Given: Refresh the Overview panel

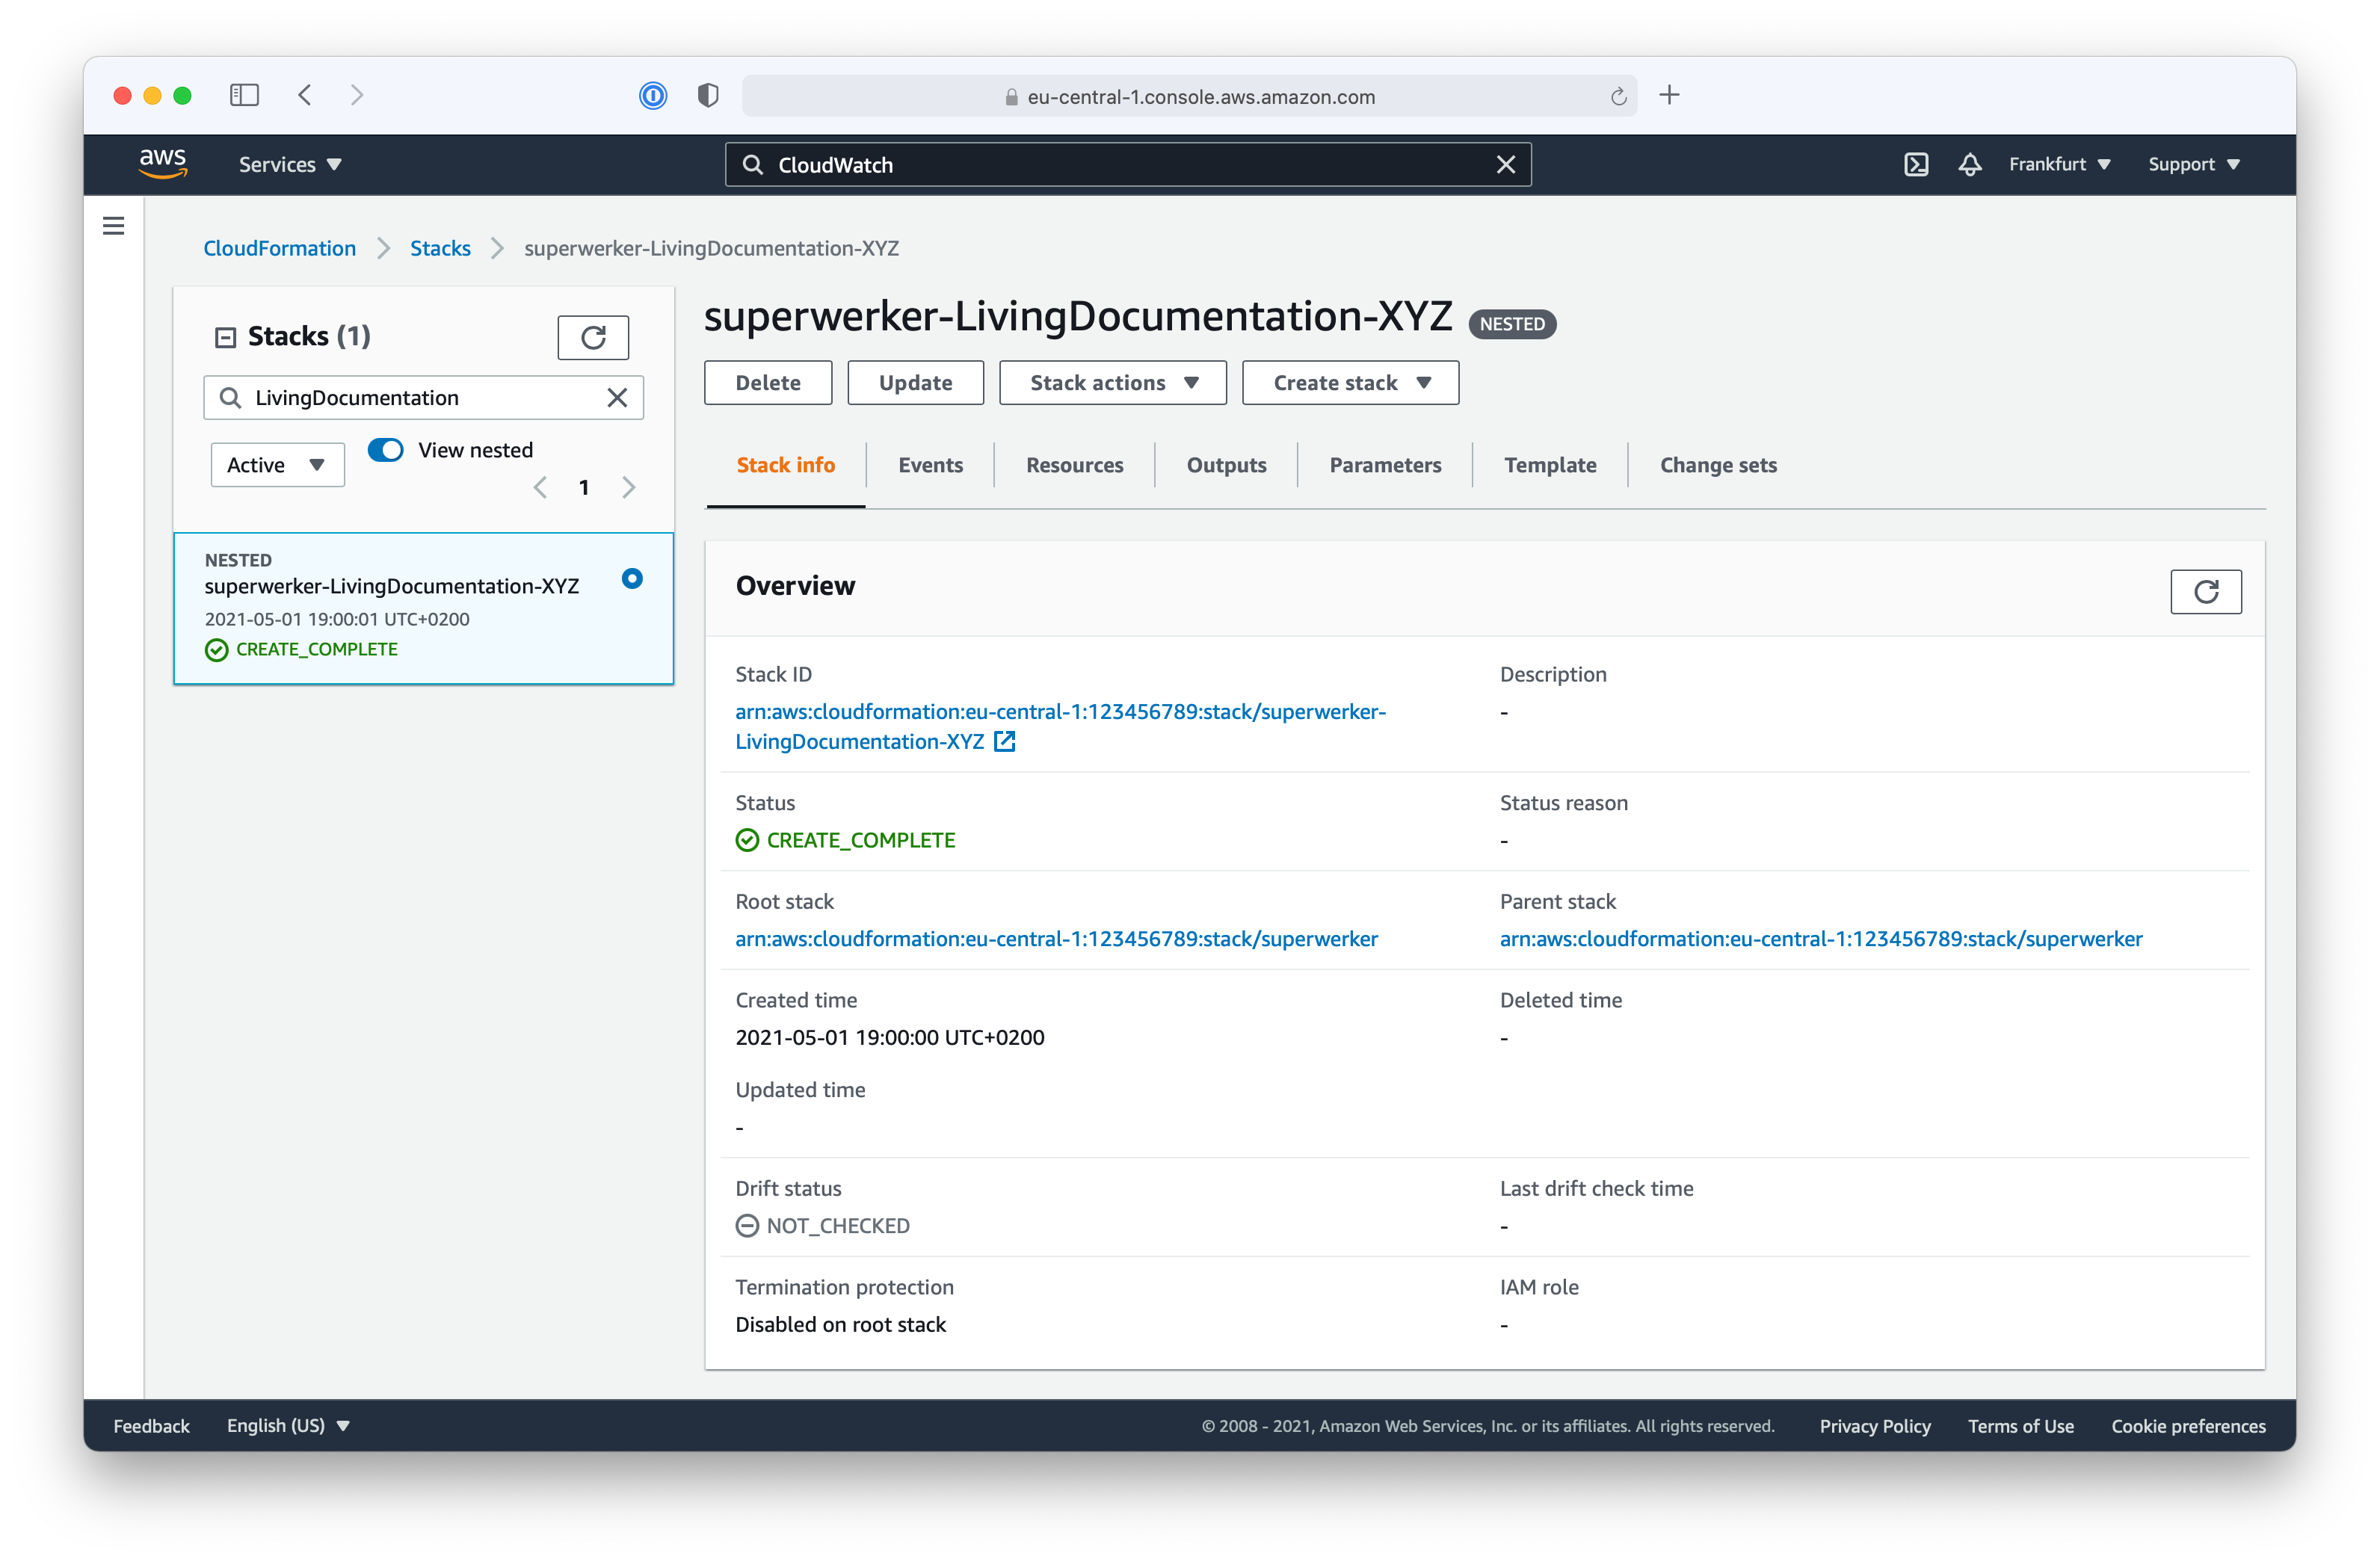Looking at the screenshot, I should 2205,591.
